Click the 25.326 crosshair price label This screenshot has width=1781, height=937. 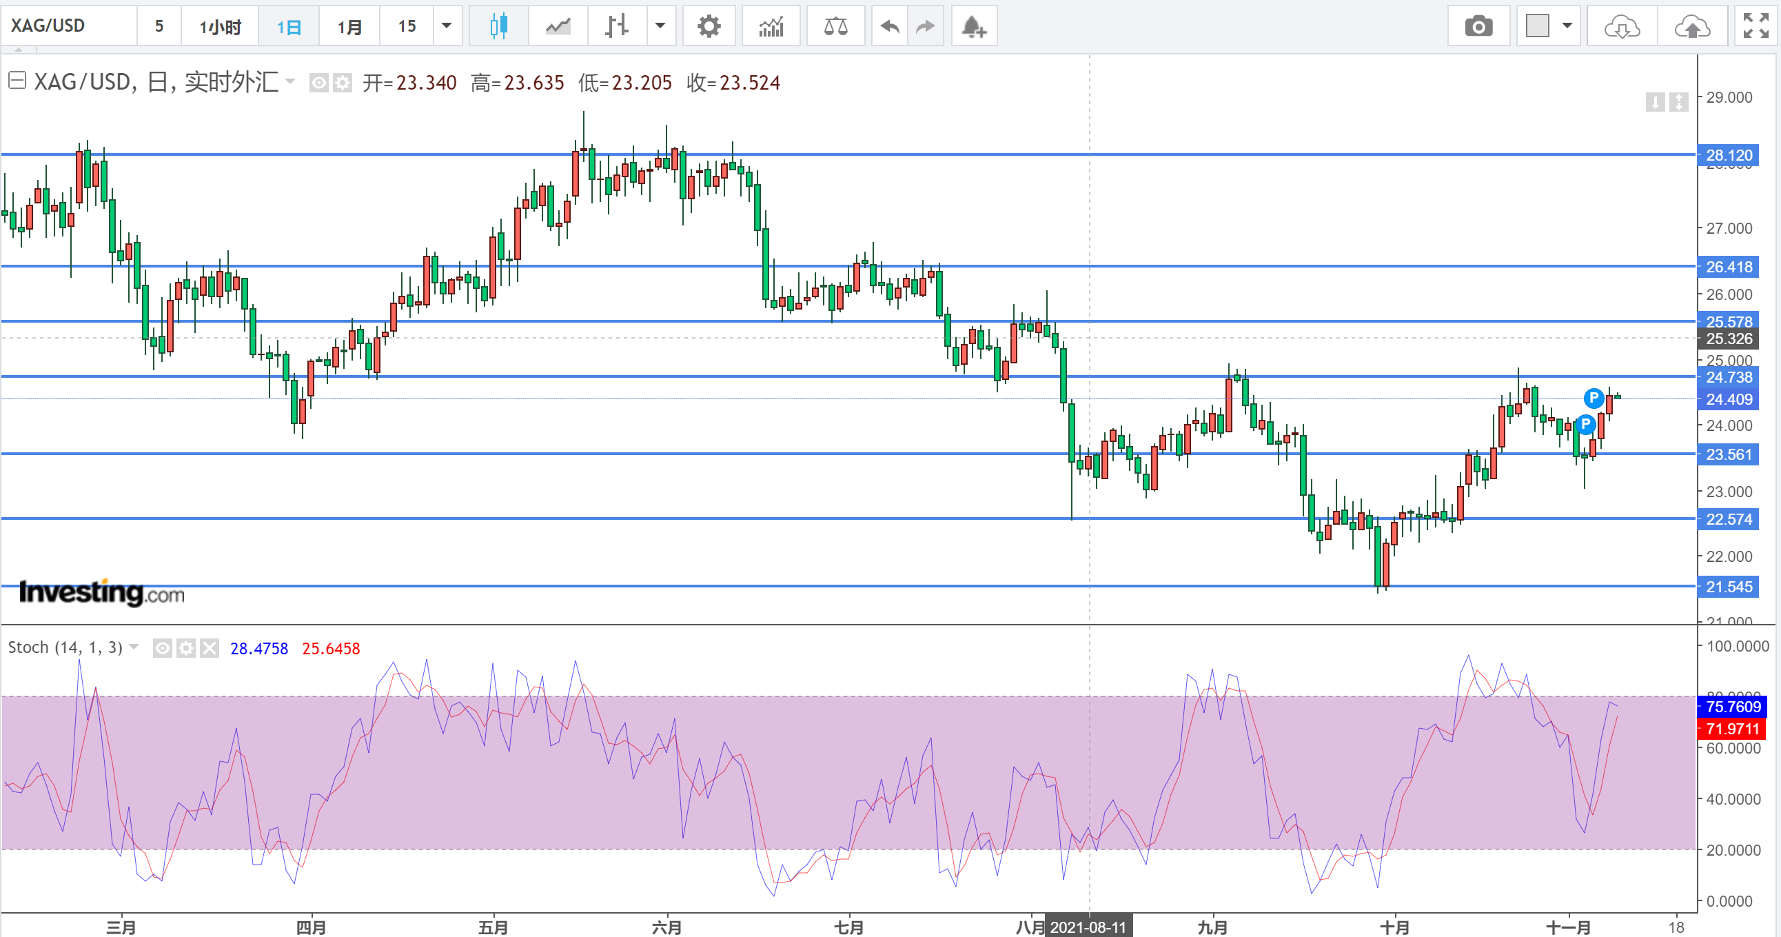pyautogui.click(x=1729, y=339)
